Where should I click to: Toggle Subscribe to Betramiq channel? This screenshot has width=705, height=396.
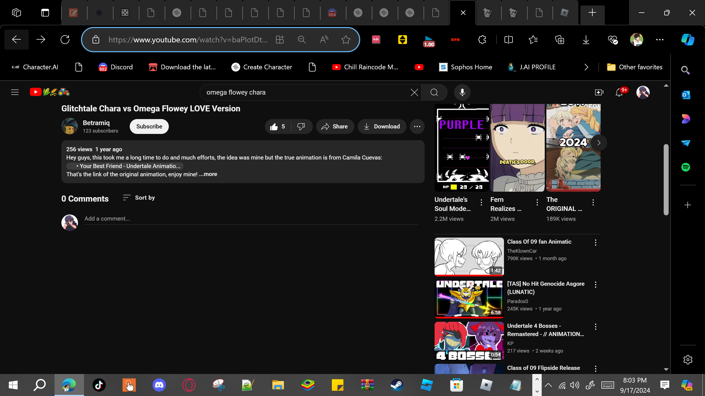(x=149, y=127)
